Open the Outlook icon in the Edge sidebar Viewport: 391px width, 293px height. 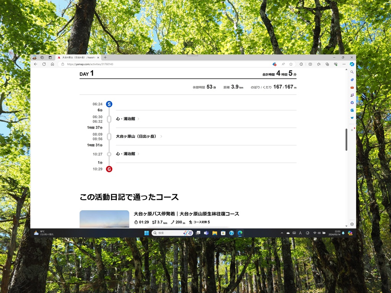point(352,110)
